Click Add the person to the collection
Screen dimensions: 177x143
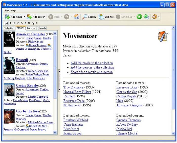[92, 67]
